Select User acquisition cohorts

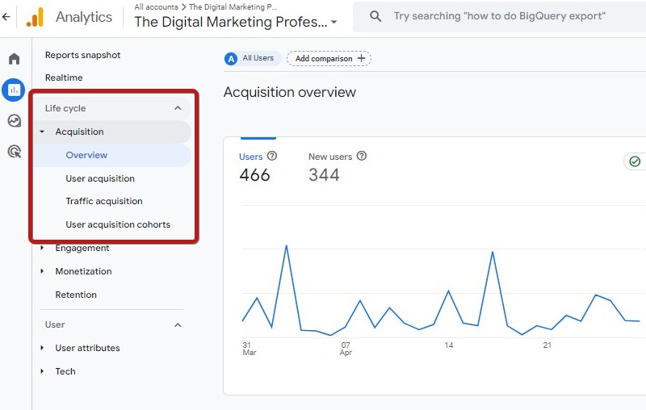click(118, 224)
